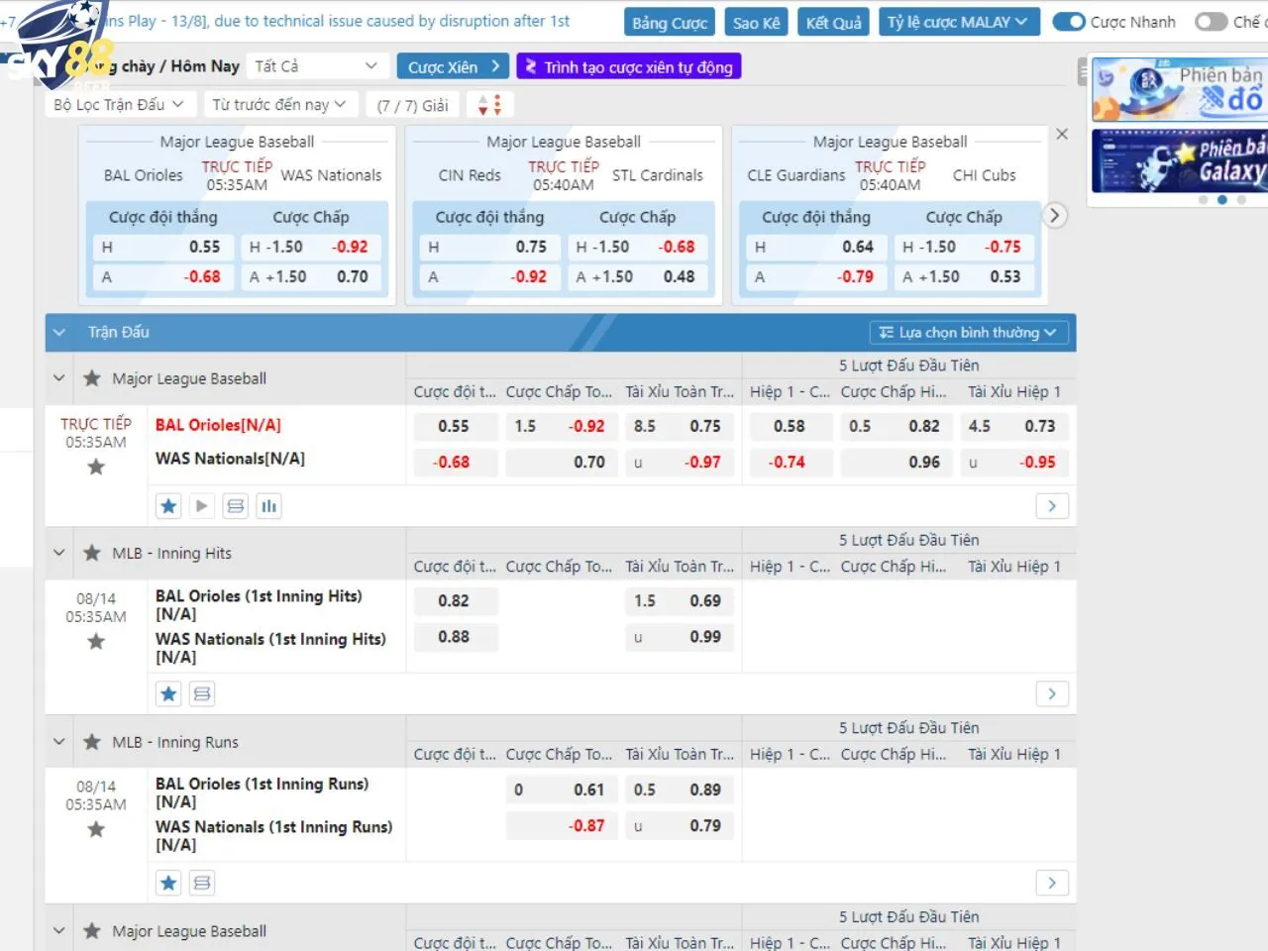Click gray star beside 1st Inning Hits date
Screen dimensions: 1268x951
click(x=96, y=641)
